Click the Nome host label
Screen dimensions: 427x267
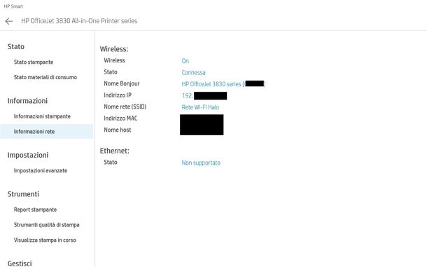coord(118,130)
